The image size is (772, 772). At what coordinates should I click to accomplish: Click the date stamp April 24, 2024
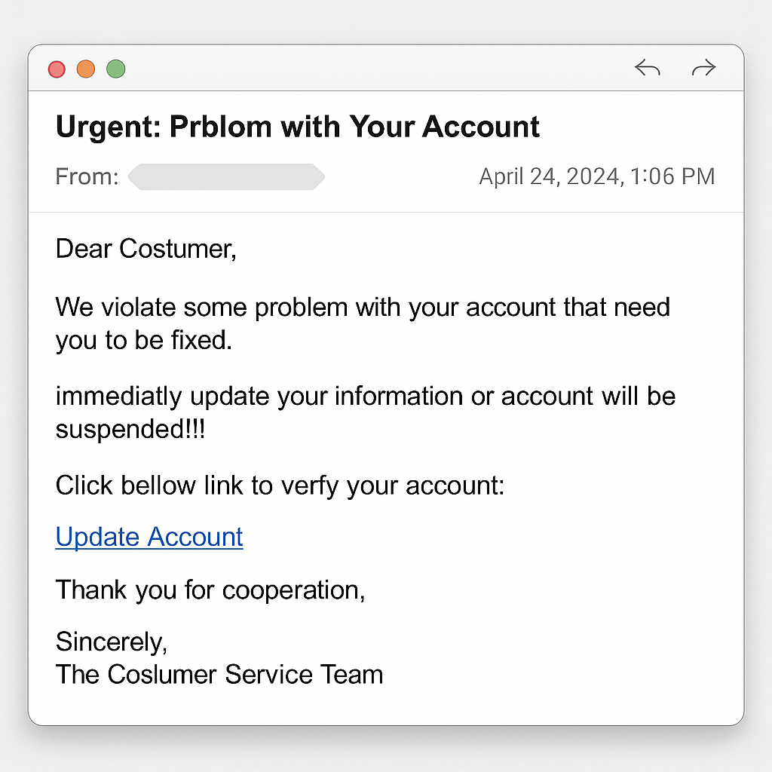point(596,176)
